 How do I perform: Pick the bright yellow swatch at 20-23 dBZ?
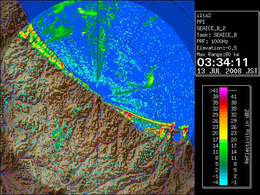[223, 133]
